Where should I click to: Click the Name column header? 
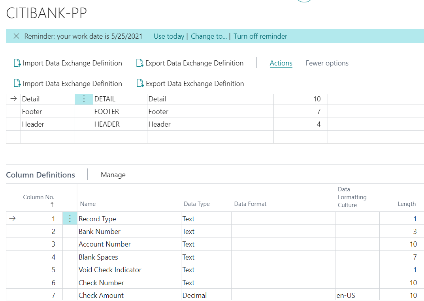tap(88, 204)
